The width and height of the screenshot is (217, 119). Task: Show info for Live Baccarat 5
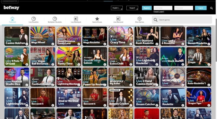pos(53,105)
